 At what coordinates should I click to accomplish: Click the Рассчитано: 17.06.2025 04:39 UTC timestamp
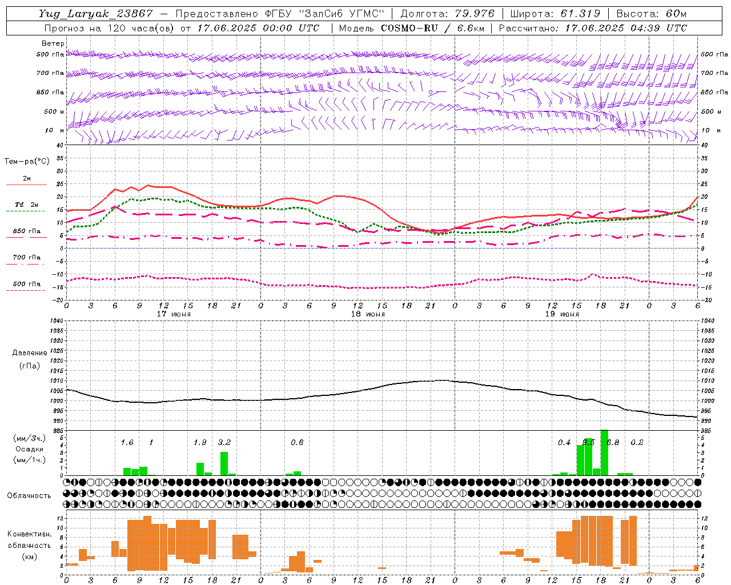593,28
